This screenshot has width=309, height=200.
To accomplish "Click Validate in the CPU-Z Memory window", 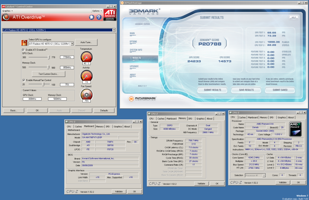I will pos(201,183).
